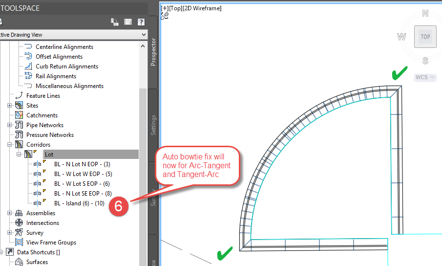Click the Assemblies icon
Viewport: 442px width, 266px height.
[x=19, y=213]
